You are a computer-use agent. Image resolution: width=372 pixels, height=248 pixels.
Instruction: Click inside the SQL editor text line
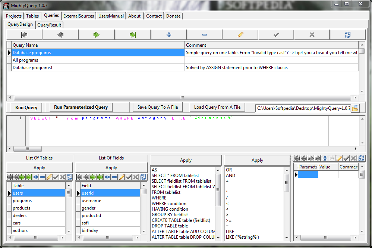(131, 118)
